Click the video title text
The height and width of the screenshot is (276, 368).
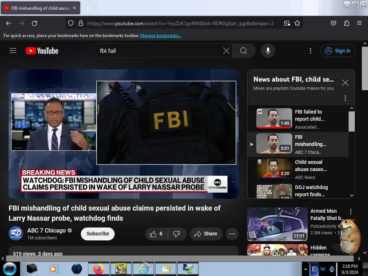115,213
